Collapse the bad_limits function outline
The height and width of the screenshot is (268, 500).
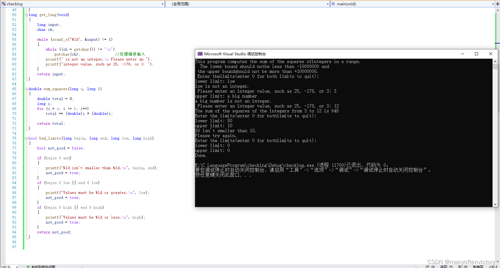click(x=26, y=138)
